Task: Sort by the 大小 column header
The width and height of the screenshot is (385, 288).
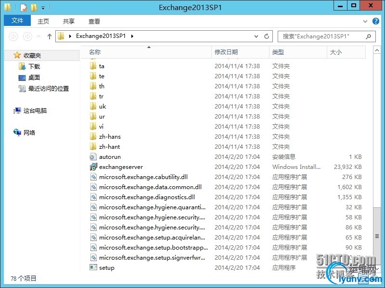Action: click(x=346, y=52)
